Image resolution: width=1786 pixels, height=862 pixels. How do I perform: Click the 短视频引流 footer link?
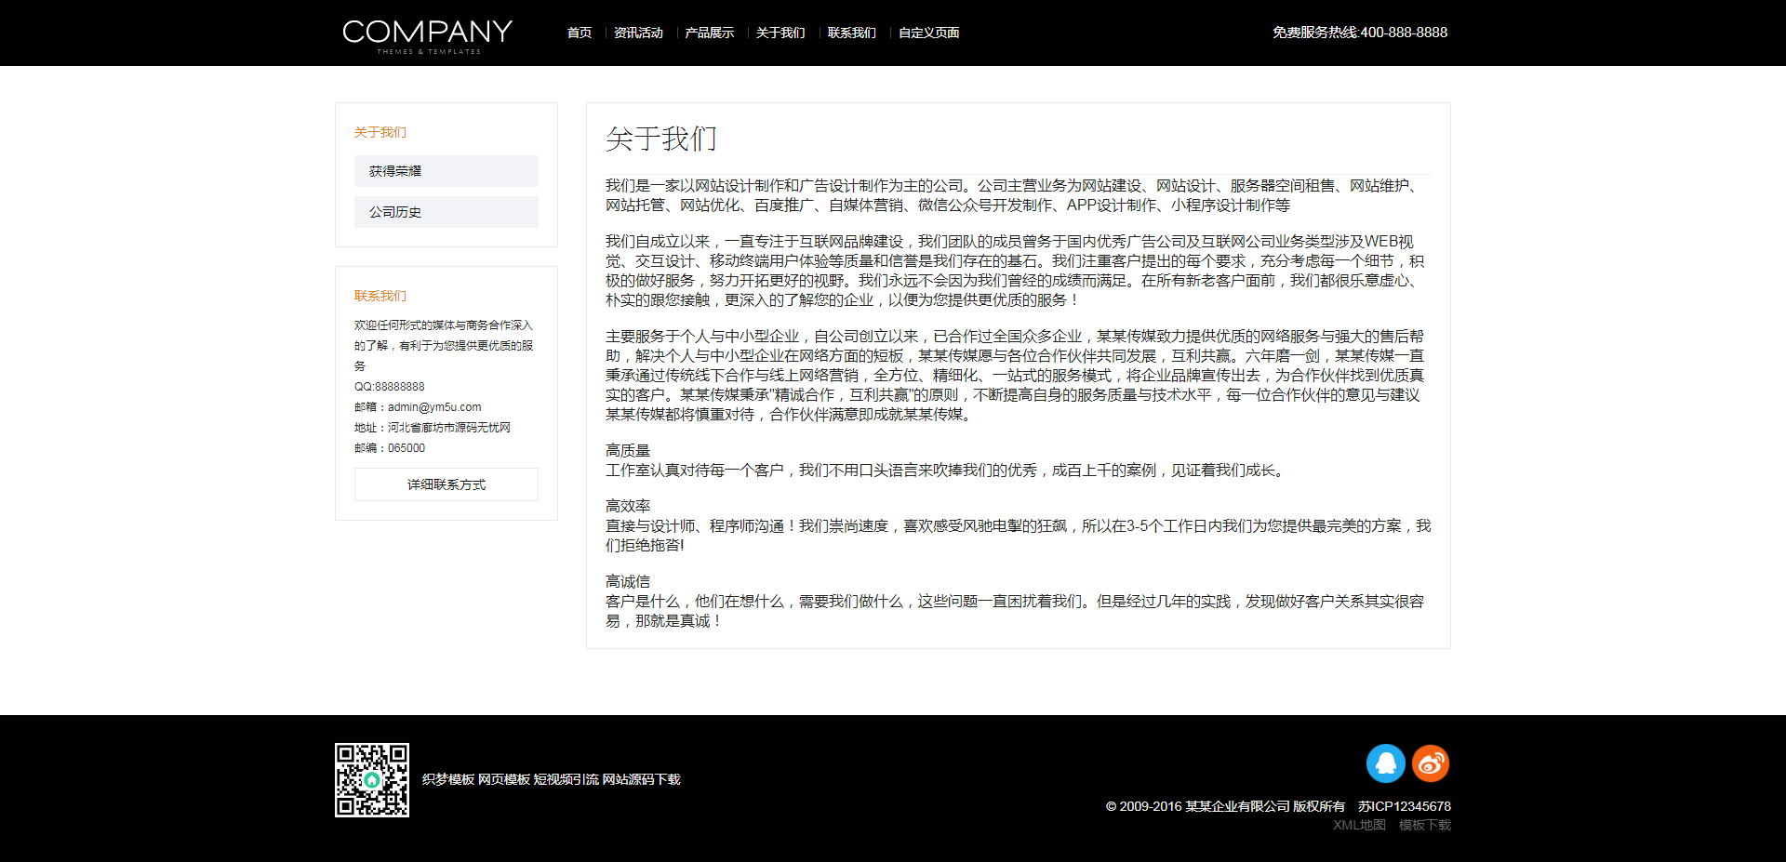[x=566, y=779]
